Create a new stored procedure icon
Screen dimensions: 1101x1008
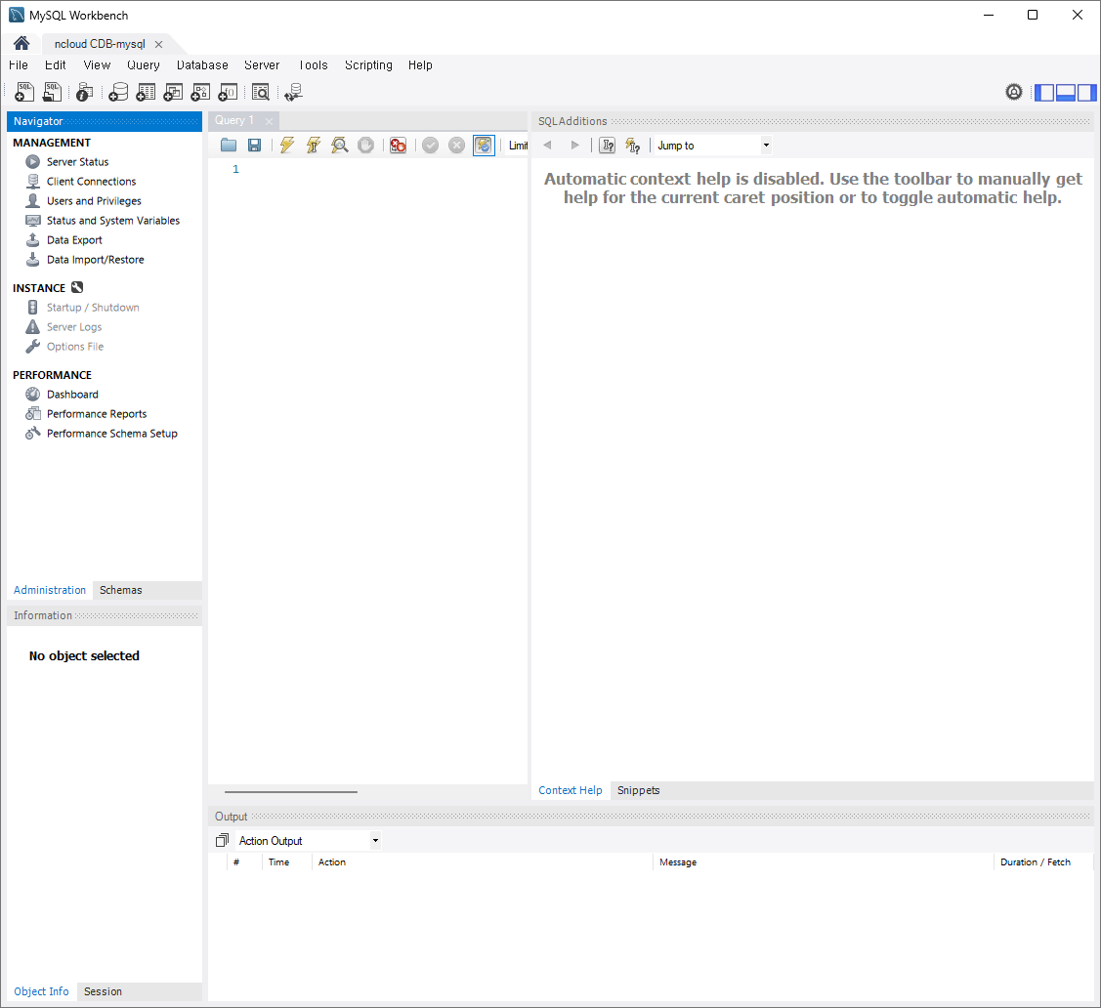(200, 92)
